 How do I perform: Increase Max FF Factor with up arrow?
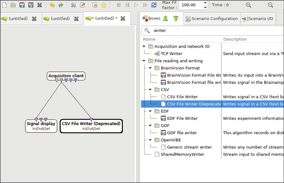(x=205, y=3)
